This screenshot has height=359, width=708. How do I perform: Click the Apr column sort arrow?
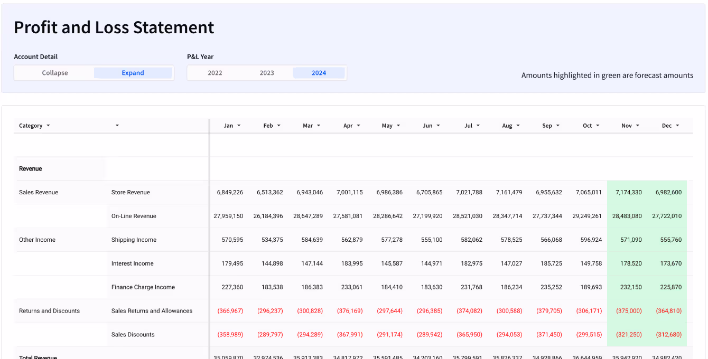(358, 126)
